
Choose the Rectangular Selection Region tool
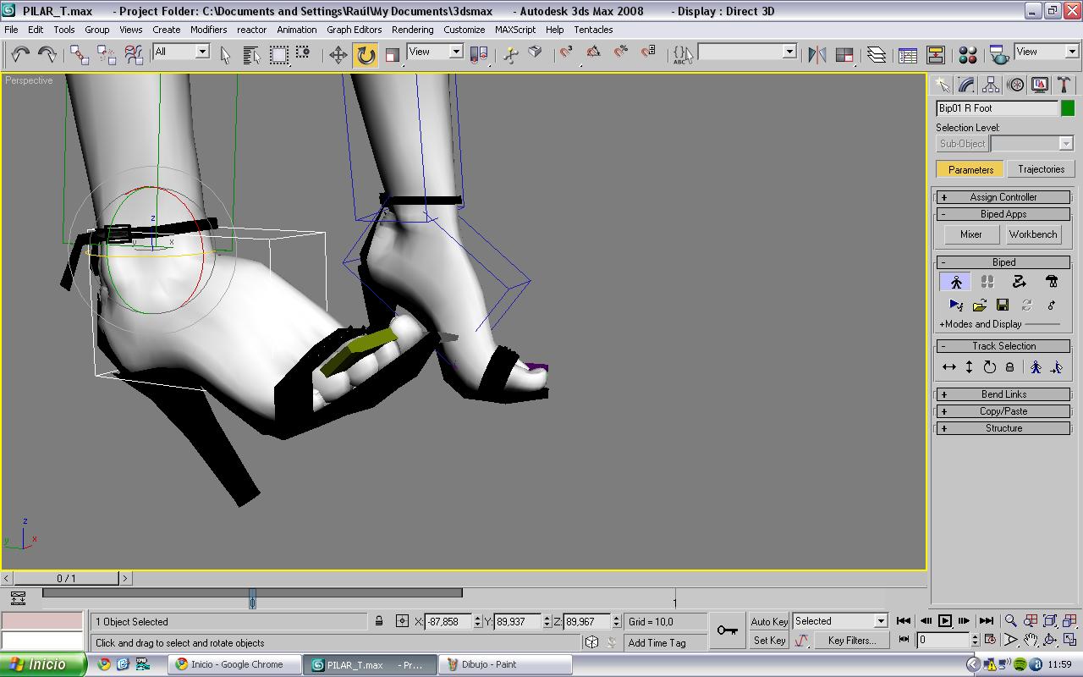coord(278,54)
